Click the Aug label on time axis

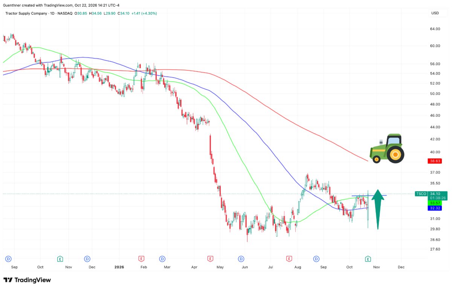pyautogui.click(x=298, y=267)
